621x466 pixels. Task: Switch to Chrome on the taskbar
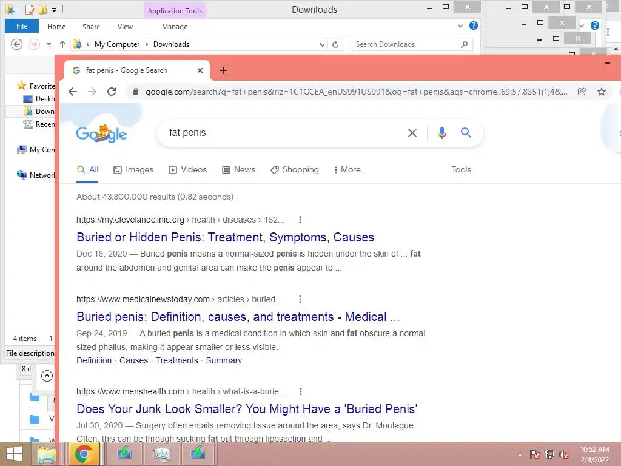pyautogui.click(x=84, y=454)
